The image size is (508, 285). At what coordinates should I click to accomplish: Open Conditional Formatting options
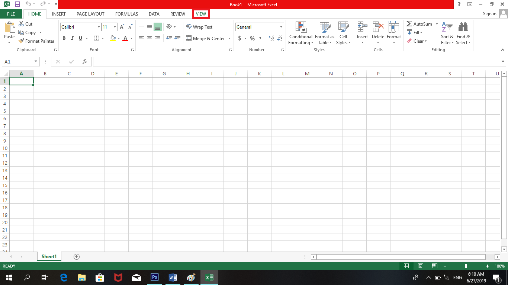[300, 33]
